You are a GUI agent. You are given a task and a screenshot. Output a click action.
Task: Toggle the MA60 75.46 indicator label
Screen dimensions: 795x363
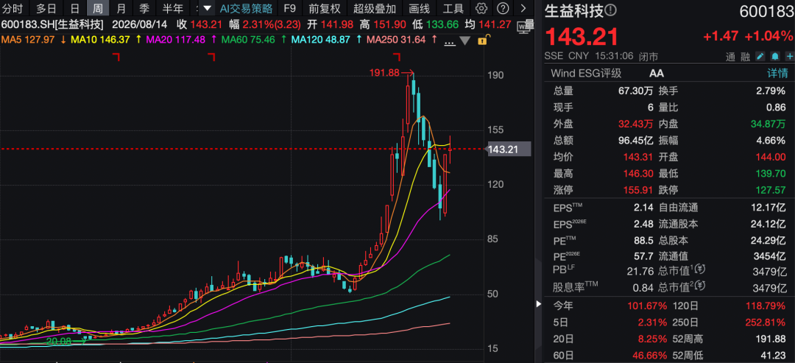point(247,40)
